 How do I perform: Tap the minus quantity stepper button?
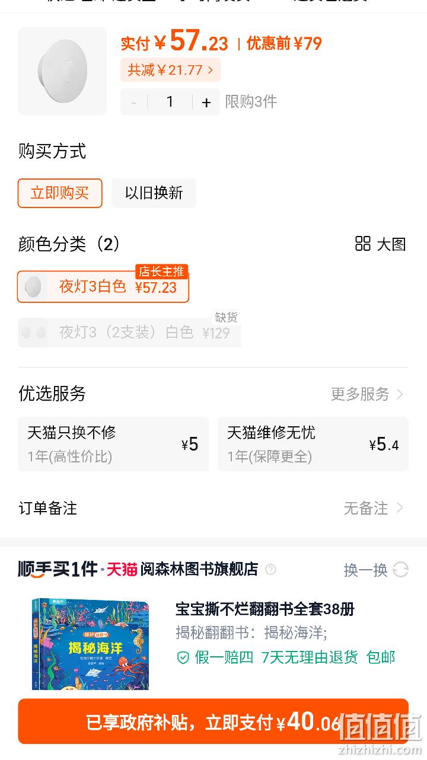coord(134,103)
